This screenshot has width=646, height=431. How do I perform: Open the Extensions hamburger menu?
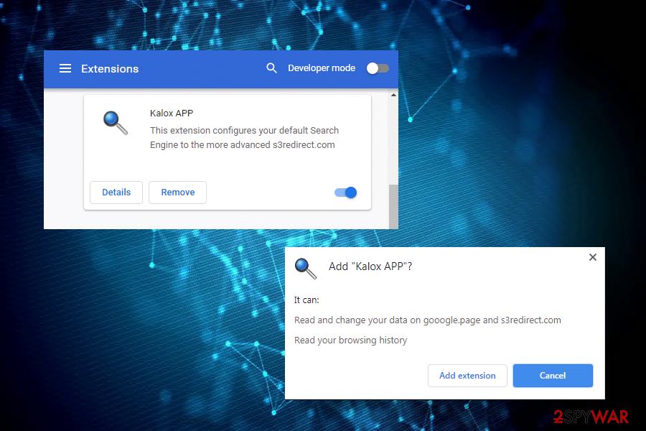coord(65,68)
